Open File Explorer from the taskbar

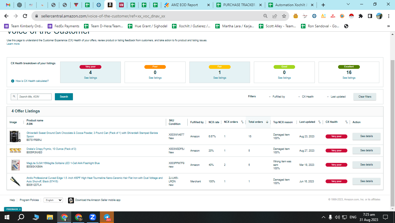pos(50,217)
